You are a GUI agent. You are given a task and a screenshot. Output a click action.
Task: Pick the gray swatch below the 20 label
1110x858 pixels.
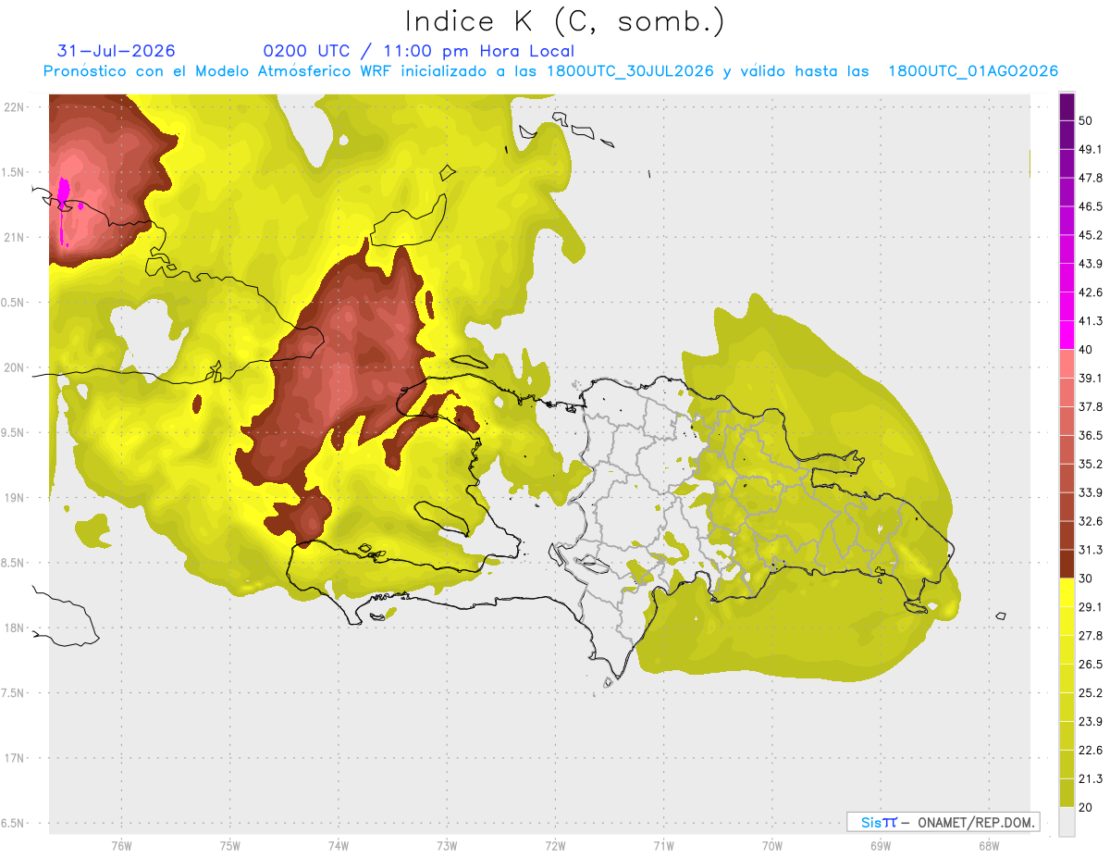tap(1067, 821)
